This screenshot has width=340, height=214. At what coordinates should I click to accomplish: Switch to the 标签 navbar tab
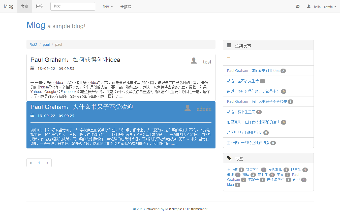click(x=39, y=6)
